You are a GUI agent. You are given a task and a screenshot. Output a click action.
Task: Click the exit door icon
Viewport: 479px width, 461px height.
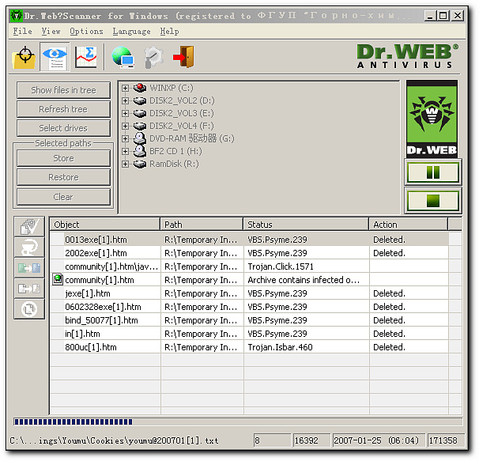coord(183,57)
